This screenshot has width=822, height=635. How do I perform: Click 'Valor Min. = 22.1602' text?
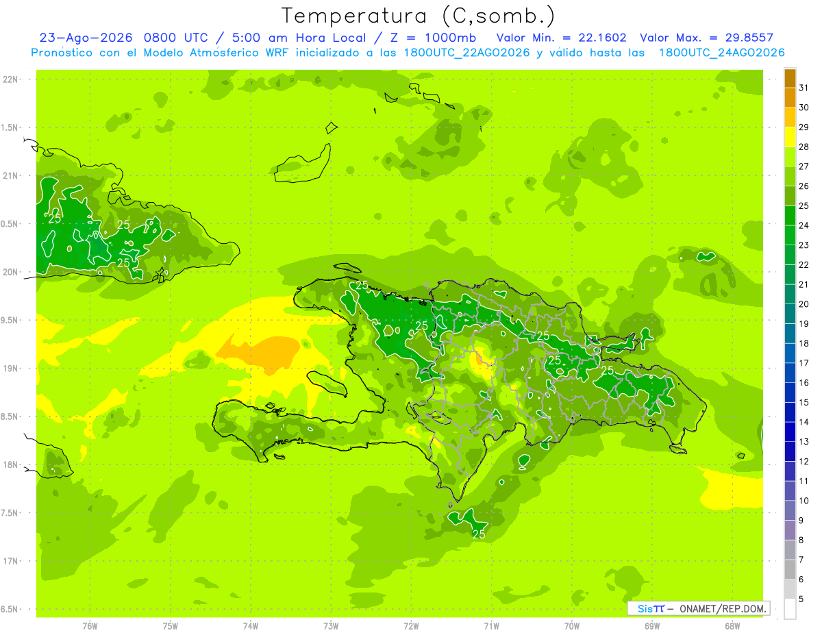[562, 38]
